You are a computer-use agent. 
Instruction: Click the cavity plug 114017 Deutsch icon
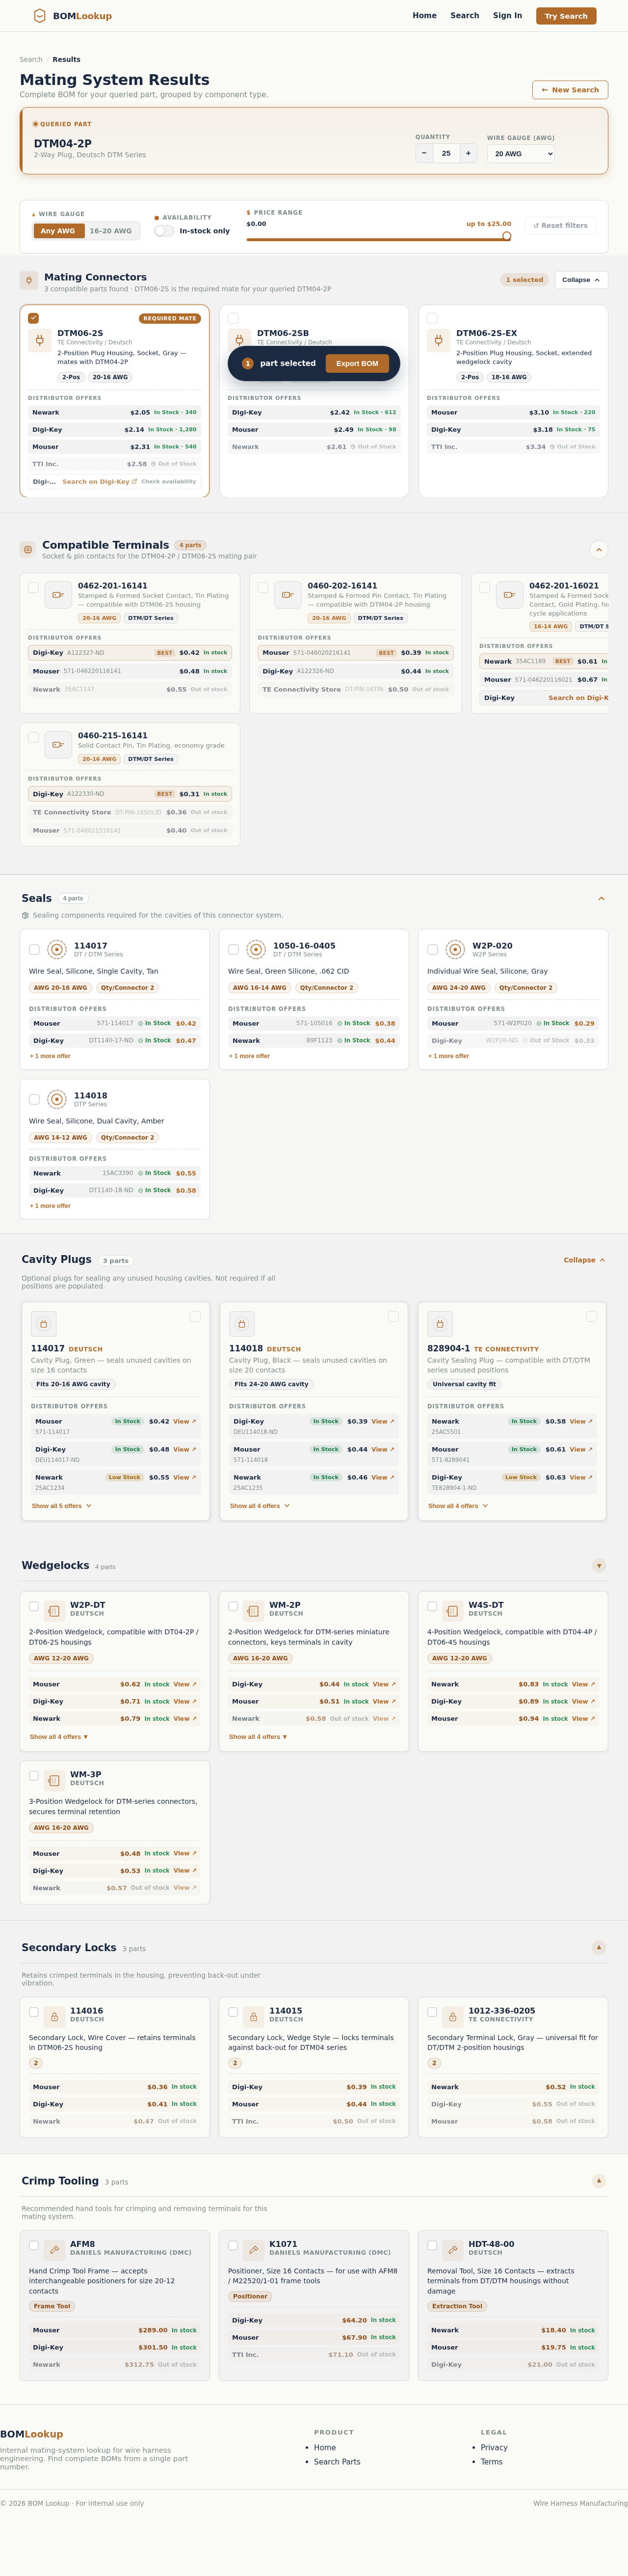[x=44, y=1324]
